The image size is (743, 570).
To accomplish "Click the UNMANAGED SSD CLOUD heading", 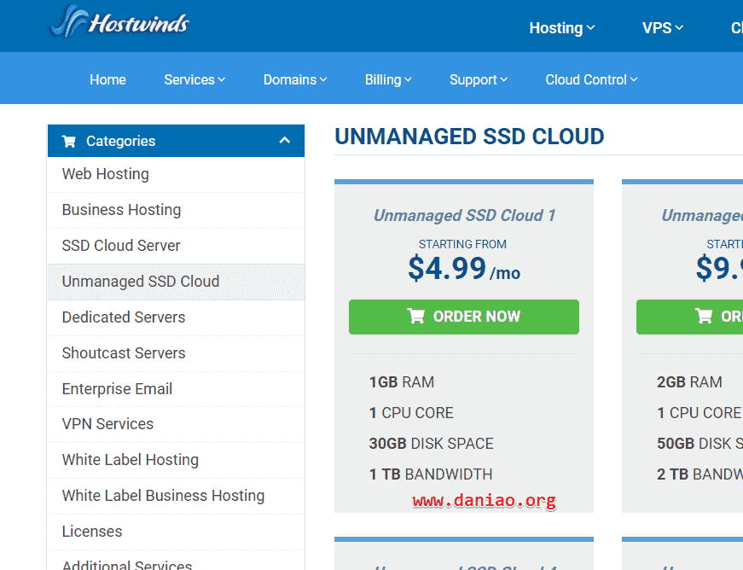I will [469, 137].
